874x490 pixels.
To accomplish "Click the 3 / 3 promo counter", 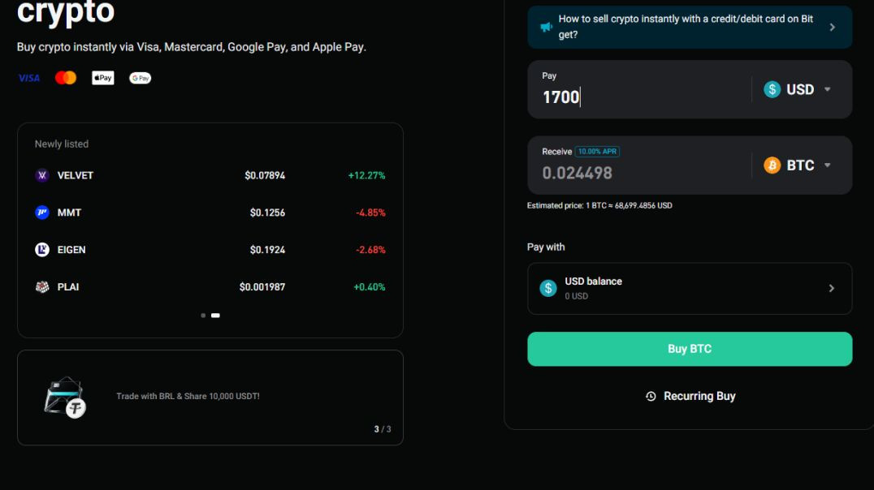I will tap(383, 429).
